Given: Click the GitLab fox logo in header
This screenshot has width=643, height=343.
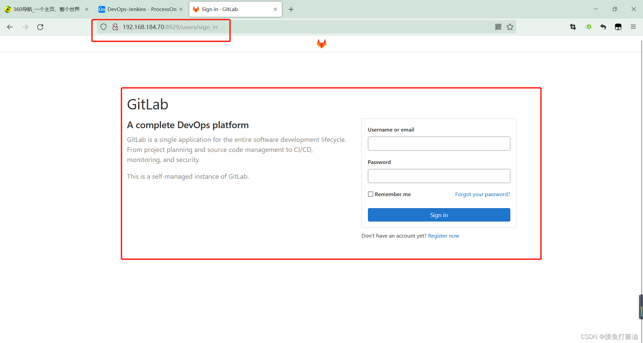Looking at the screenshot, I should tap(322, 44).
